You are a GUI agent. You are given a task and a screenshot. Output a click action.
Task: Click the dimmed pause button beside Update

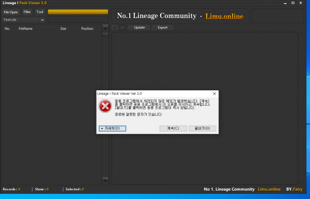pos(115,28)
